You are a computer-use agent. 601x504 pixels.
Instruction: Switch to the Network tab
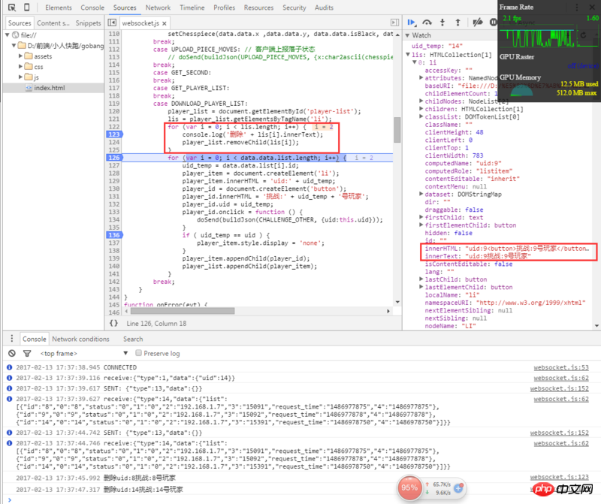click(x=158, y=8)
